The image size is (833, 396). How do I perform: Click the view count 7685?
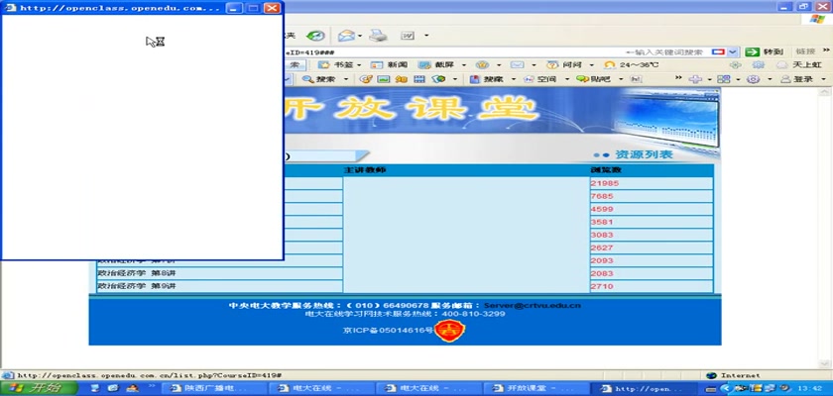coord(602,196)
